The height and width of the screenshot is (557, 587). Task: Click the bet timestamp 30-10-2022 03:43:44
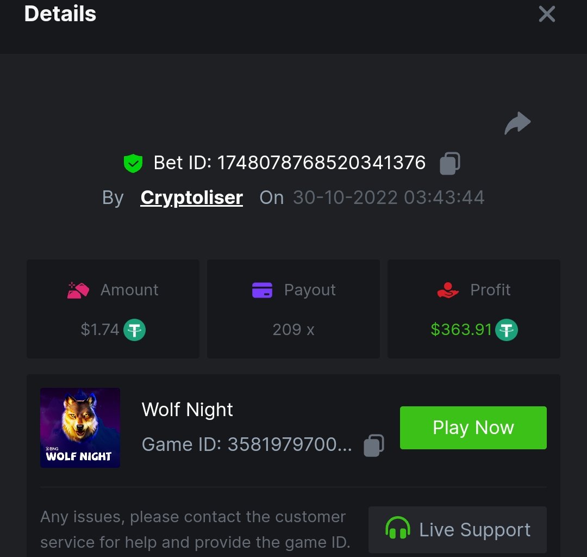click(388, 197)
